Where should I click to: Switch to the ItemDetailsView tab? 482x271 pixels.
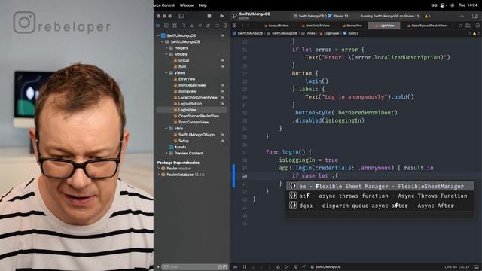point(316,26)
